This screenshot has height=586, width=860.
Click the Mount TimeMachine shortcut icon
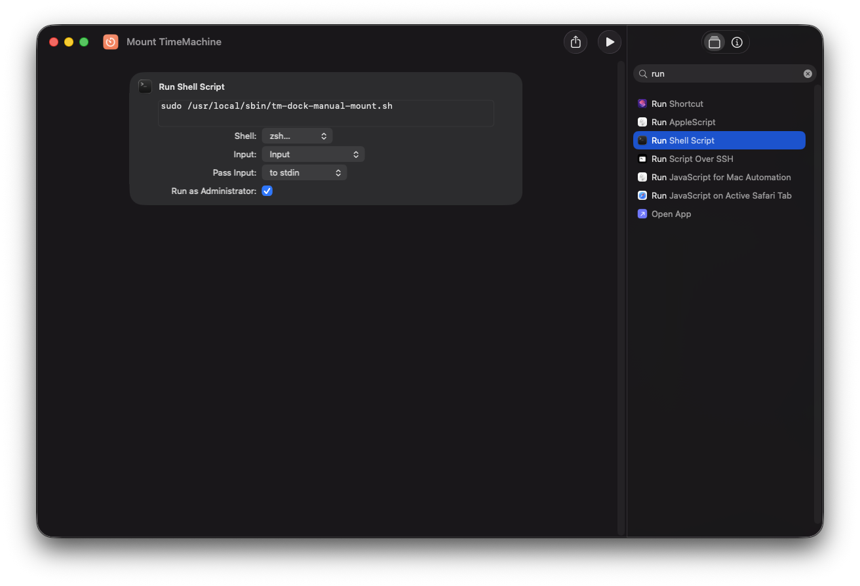(x=111, y=42)
